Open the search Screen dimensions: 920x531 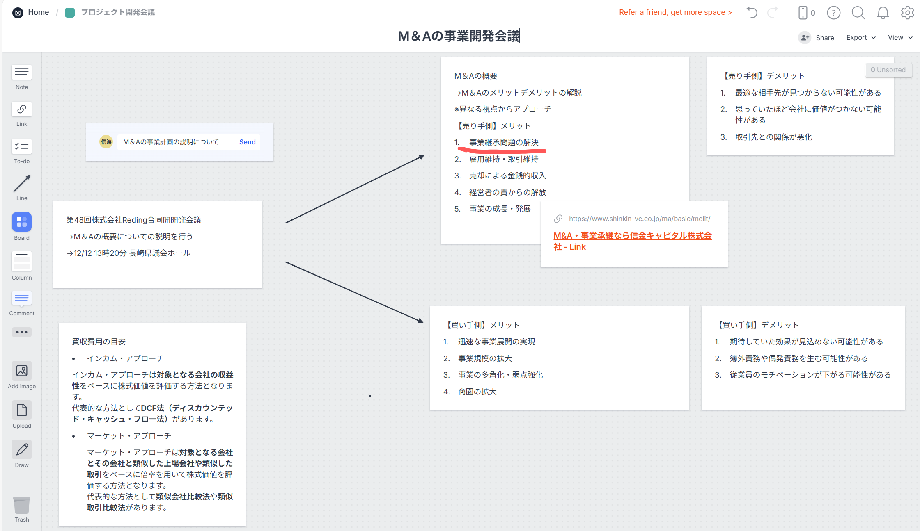[x=858, y=13]
